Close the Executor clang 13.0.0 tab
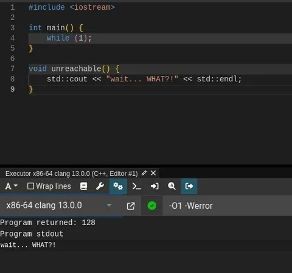The width and height of the screenshot is (292, 273). 153,173
